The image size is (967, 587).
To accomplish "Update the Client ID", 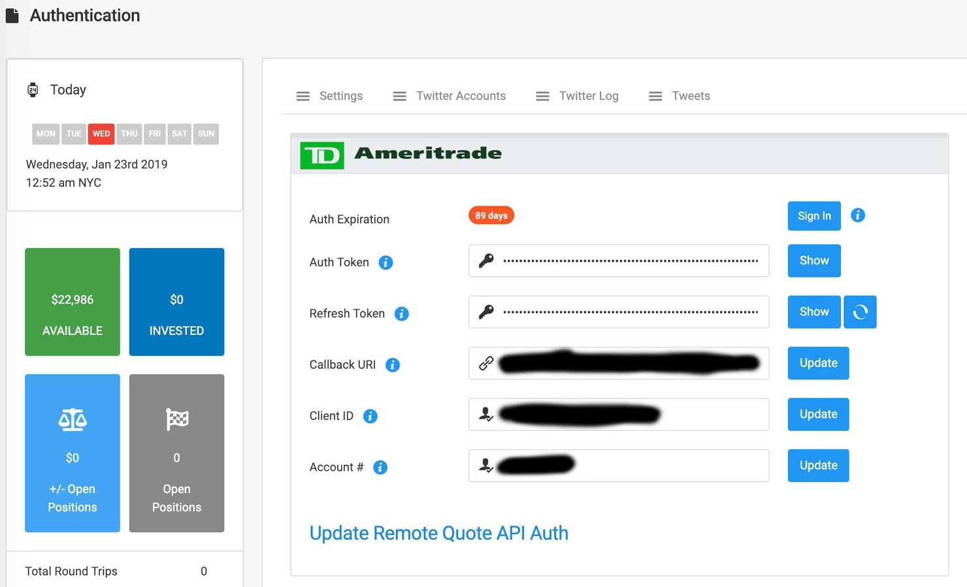I will [818, 414].
